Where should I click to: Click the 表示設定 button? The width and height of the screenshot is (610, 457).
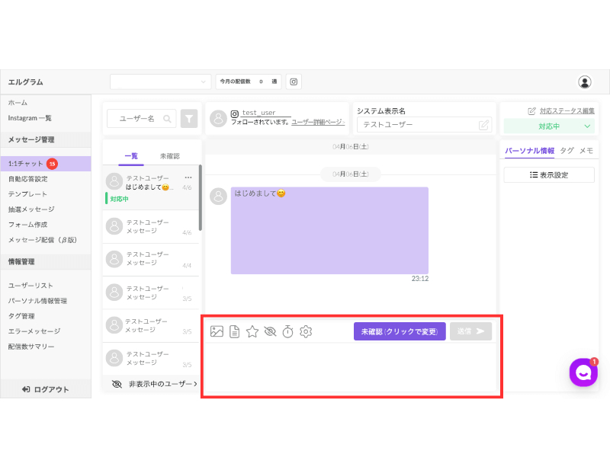tap(549, 175)
